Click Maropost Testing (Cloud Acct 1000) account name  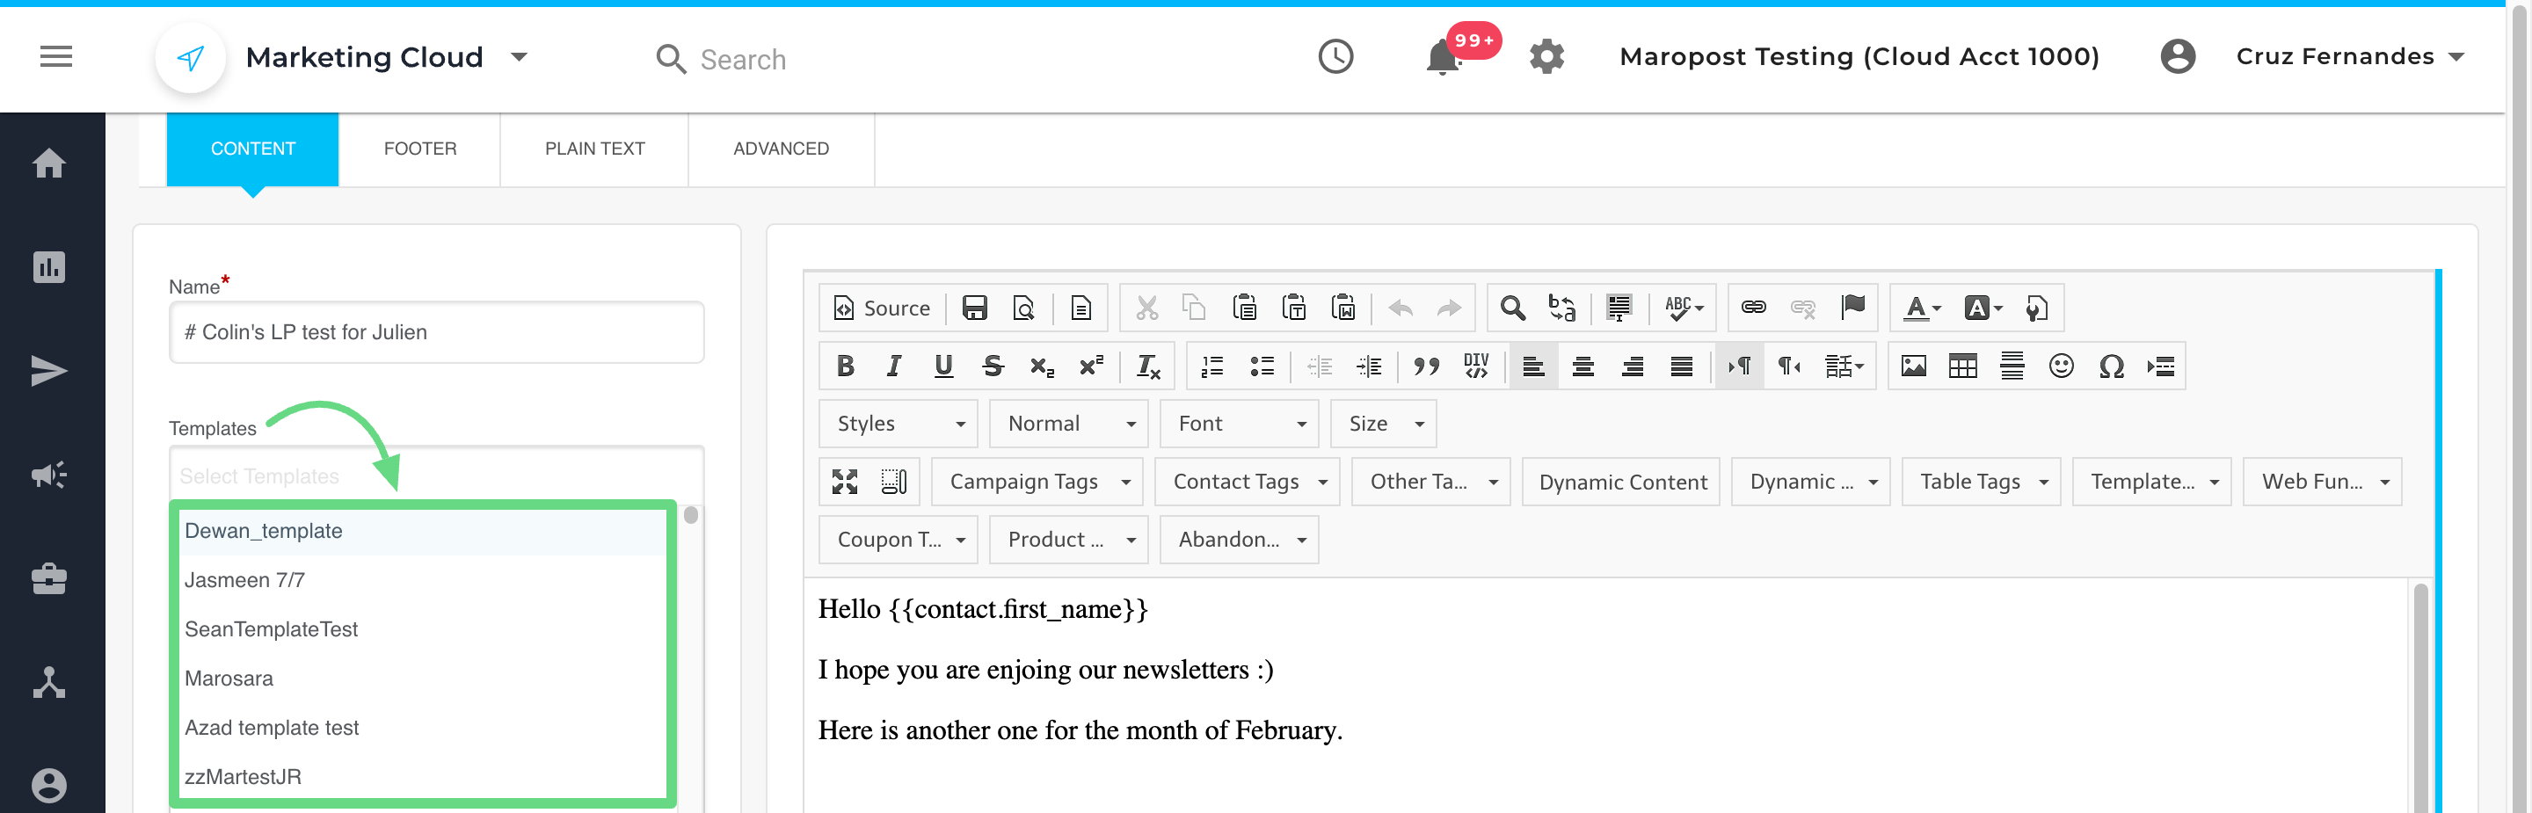[x=1859, y=57]
